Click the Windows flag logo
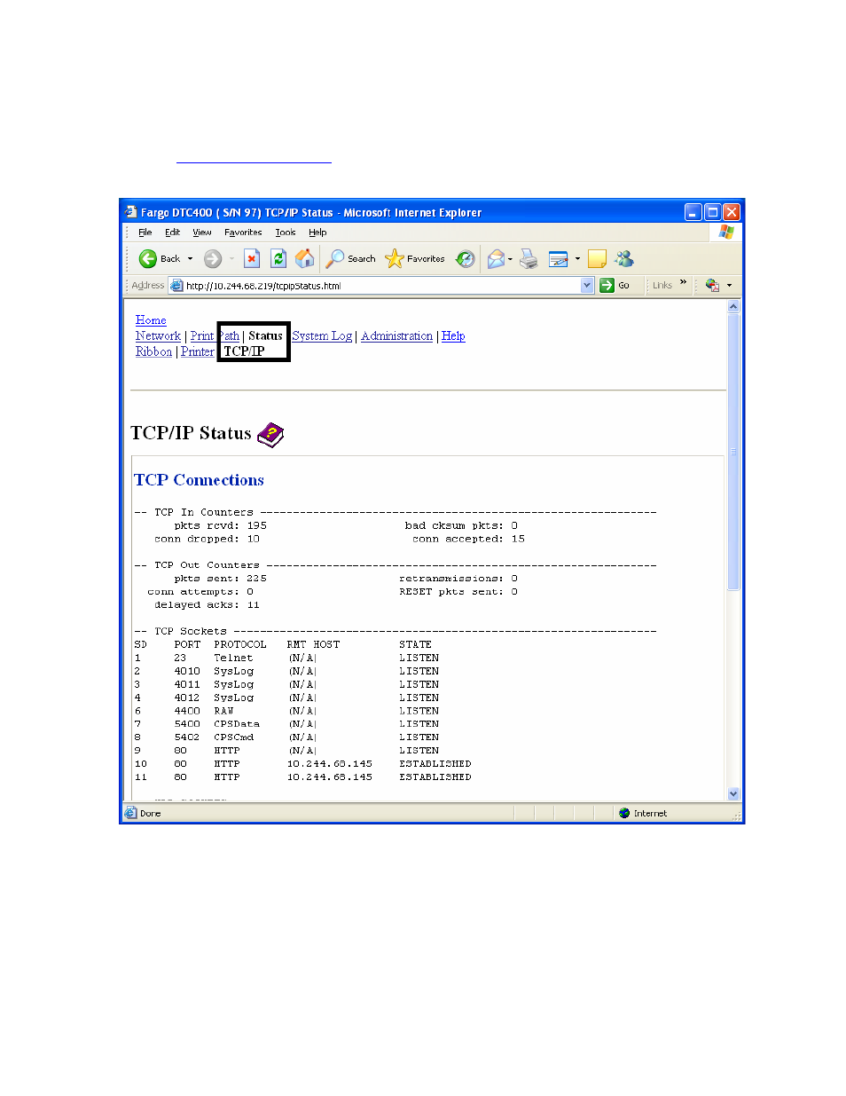Screen dimensions: 846x1096 pyautogui.click(x=727, y=232)
